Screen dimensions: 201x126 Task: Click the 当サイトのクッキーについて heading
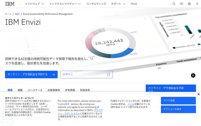click(19, 98)
